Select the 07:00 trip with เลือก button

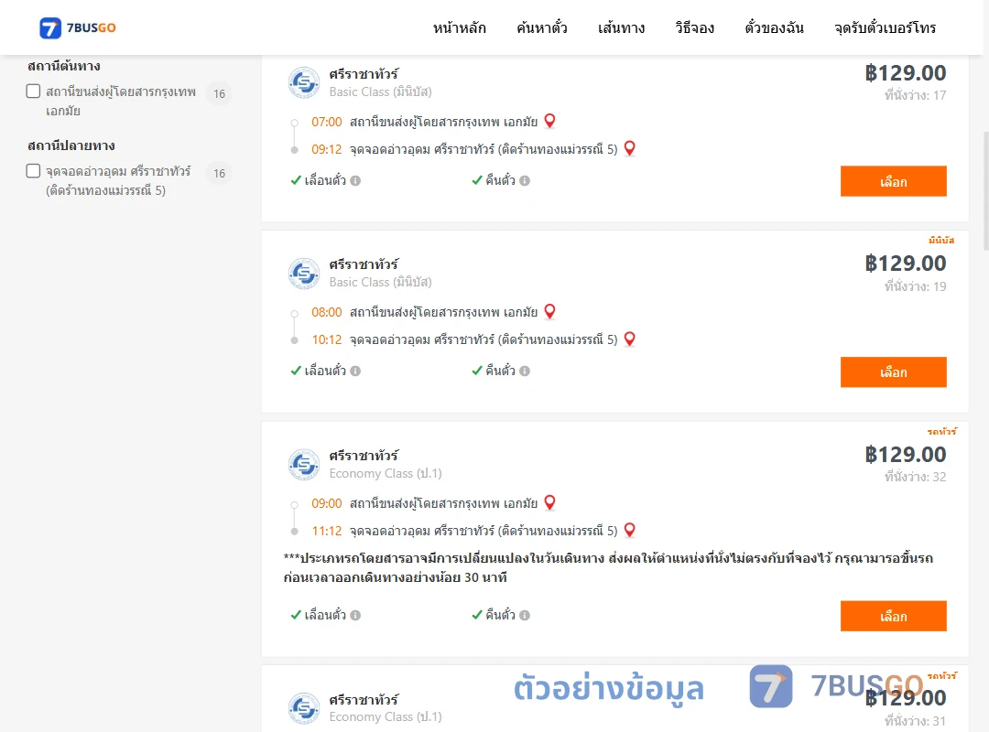(893, 181)
